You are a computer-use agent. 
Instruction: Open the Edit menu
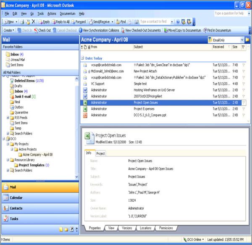[15, 14]
